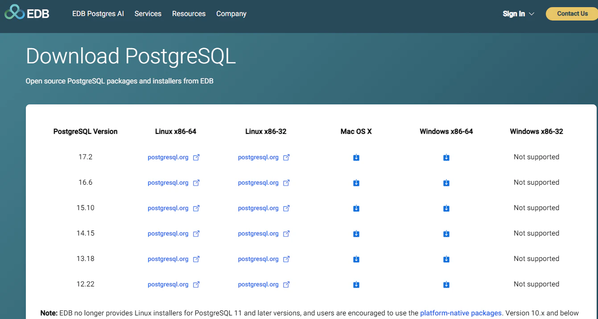Open the Resources menu
Viewport: 598px width, 319px height.
189,14
